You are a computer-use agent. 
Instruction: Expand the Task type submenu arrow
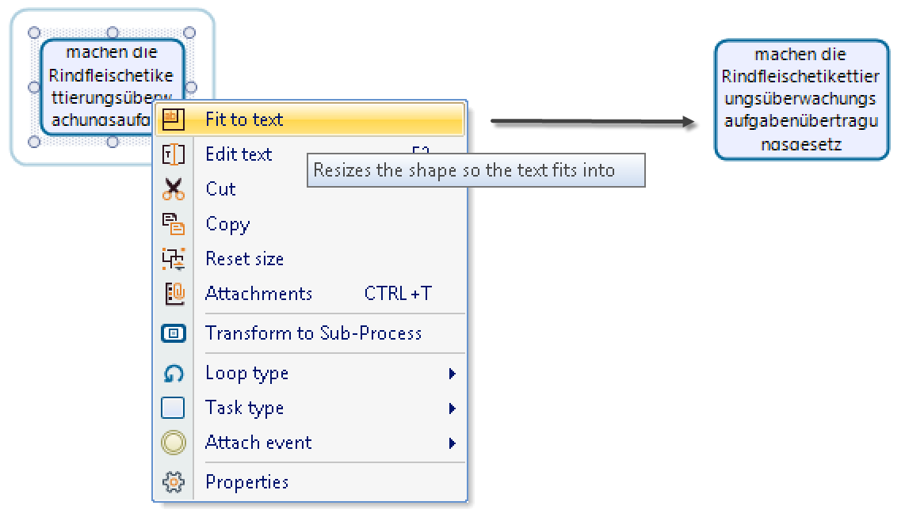coord(452,408)
